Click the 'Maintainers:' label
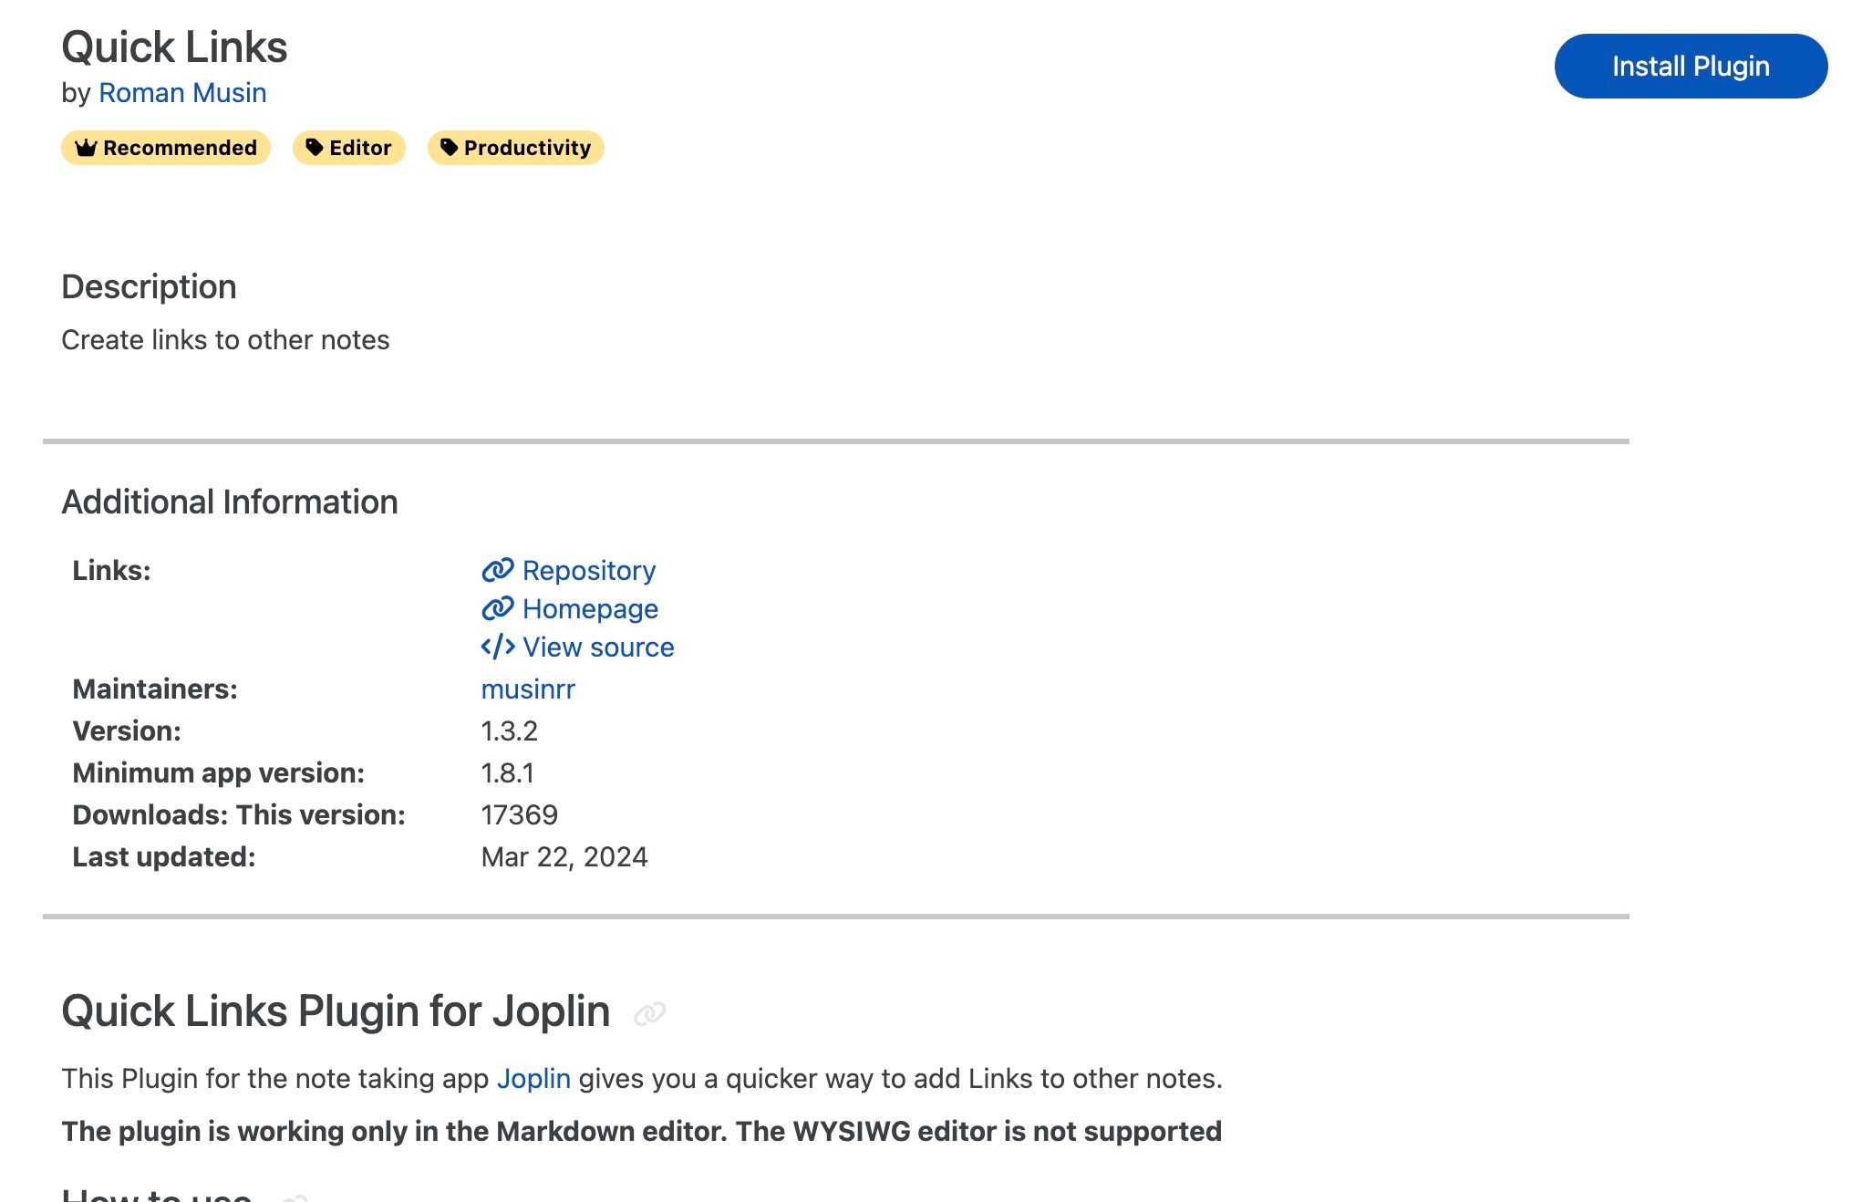 click(x=155, y=689)
